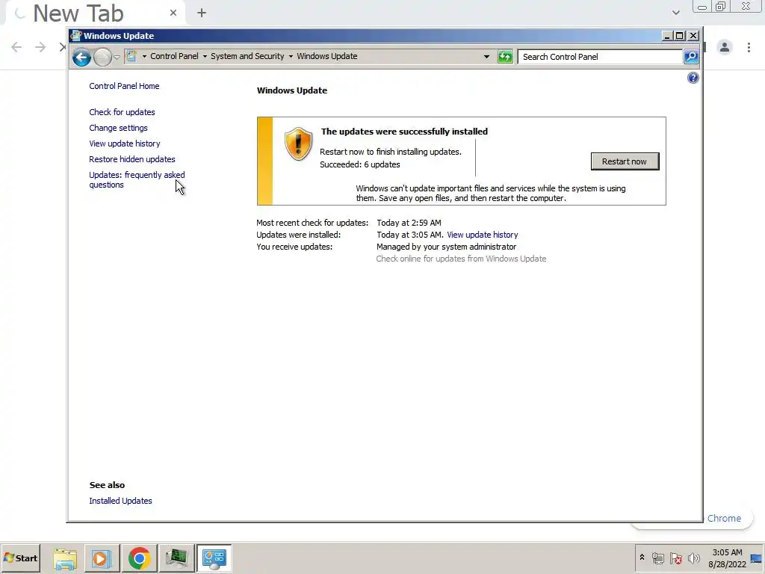The image size is (765, 574).
Task: Click Restore hidden updates link
Action: point(131,159)
